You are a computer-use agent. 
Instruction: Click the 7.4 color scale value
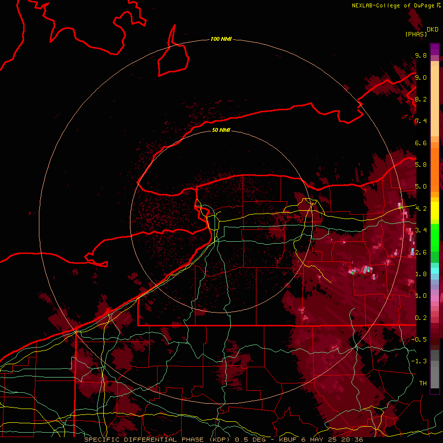click(x=421, y=121)
